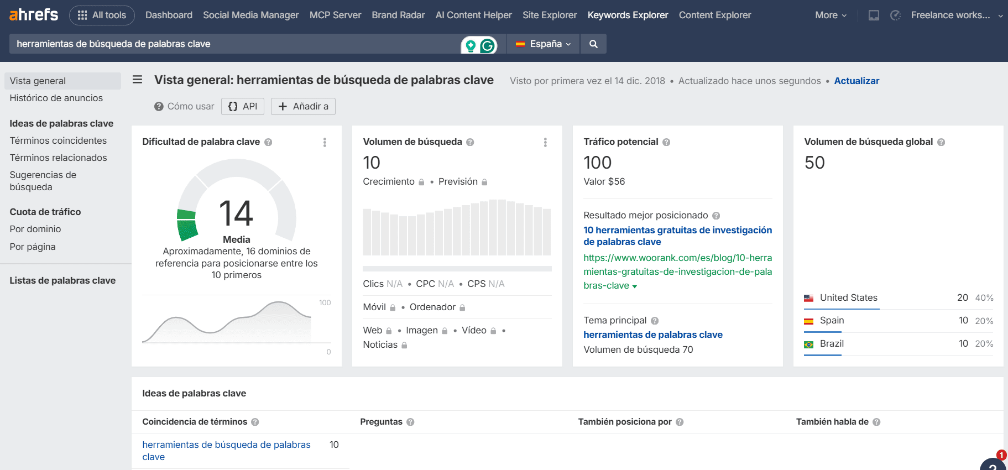Open the three-dot menu on Volumen de búsqueda card

pos(545,142)
